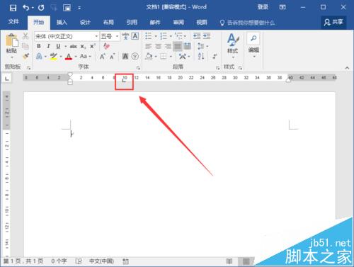Click the Find magnifier (编辑) icon
This screenshot has height=267, width=354.
253,38
